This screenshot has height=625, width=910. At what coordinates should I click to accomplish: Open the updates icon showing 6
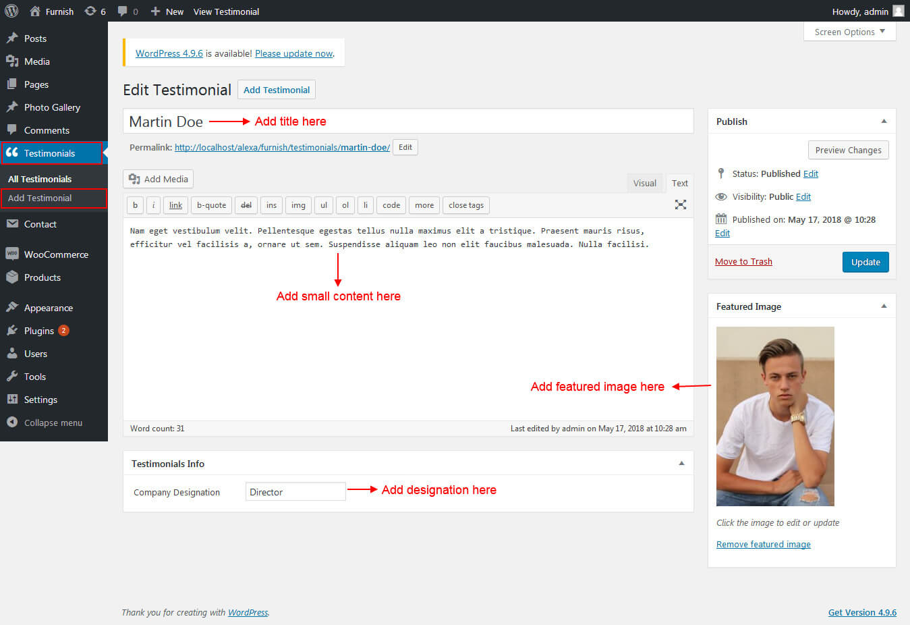tap(90, 11)
